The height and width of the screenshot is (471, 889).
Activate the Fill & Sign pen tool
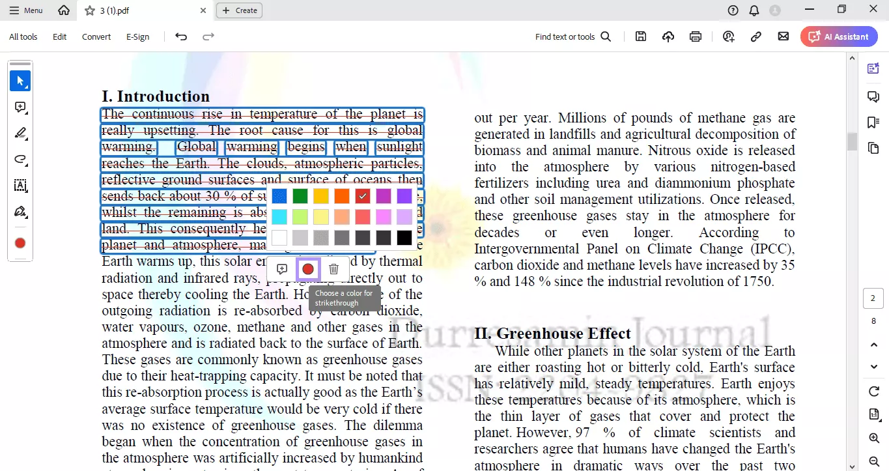click(x=20, y=212)
